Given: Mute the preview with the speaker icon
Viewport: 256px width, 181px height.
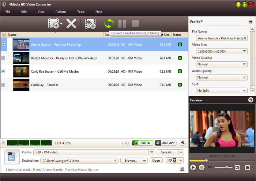Looking at the screenshot, I should 210,167.
